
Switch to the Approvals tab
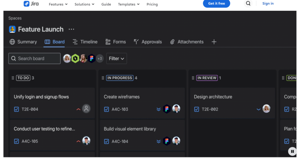click(148, 42)
